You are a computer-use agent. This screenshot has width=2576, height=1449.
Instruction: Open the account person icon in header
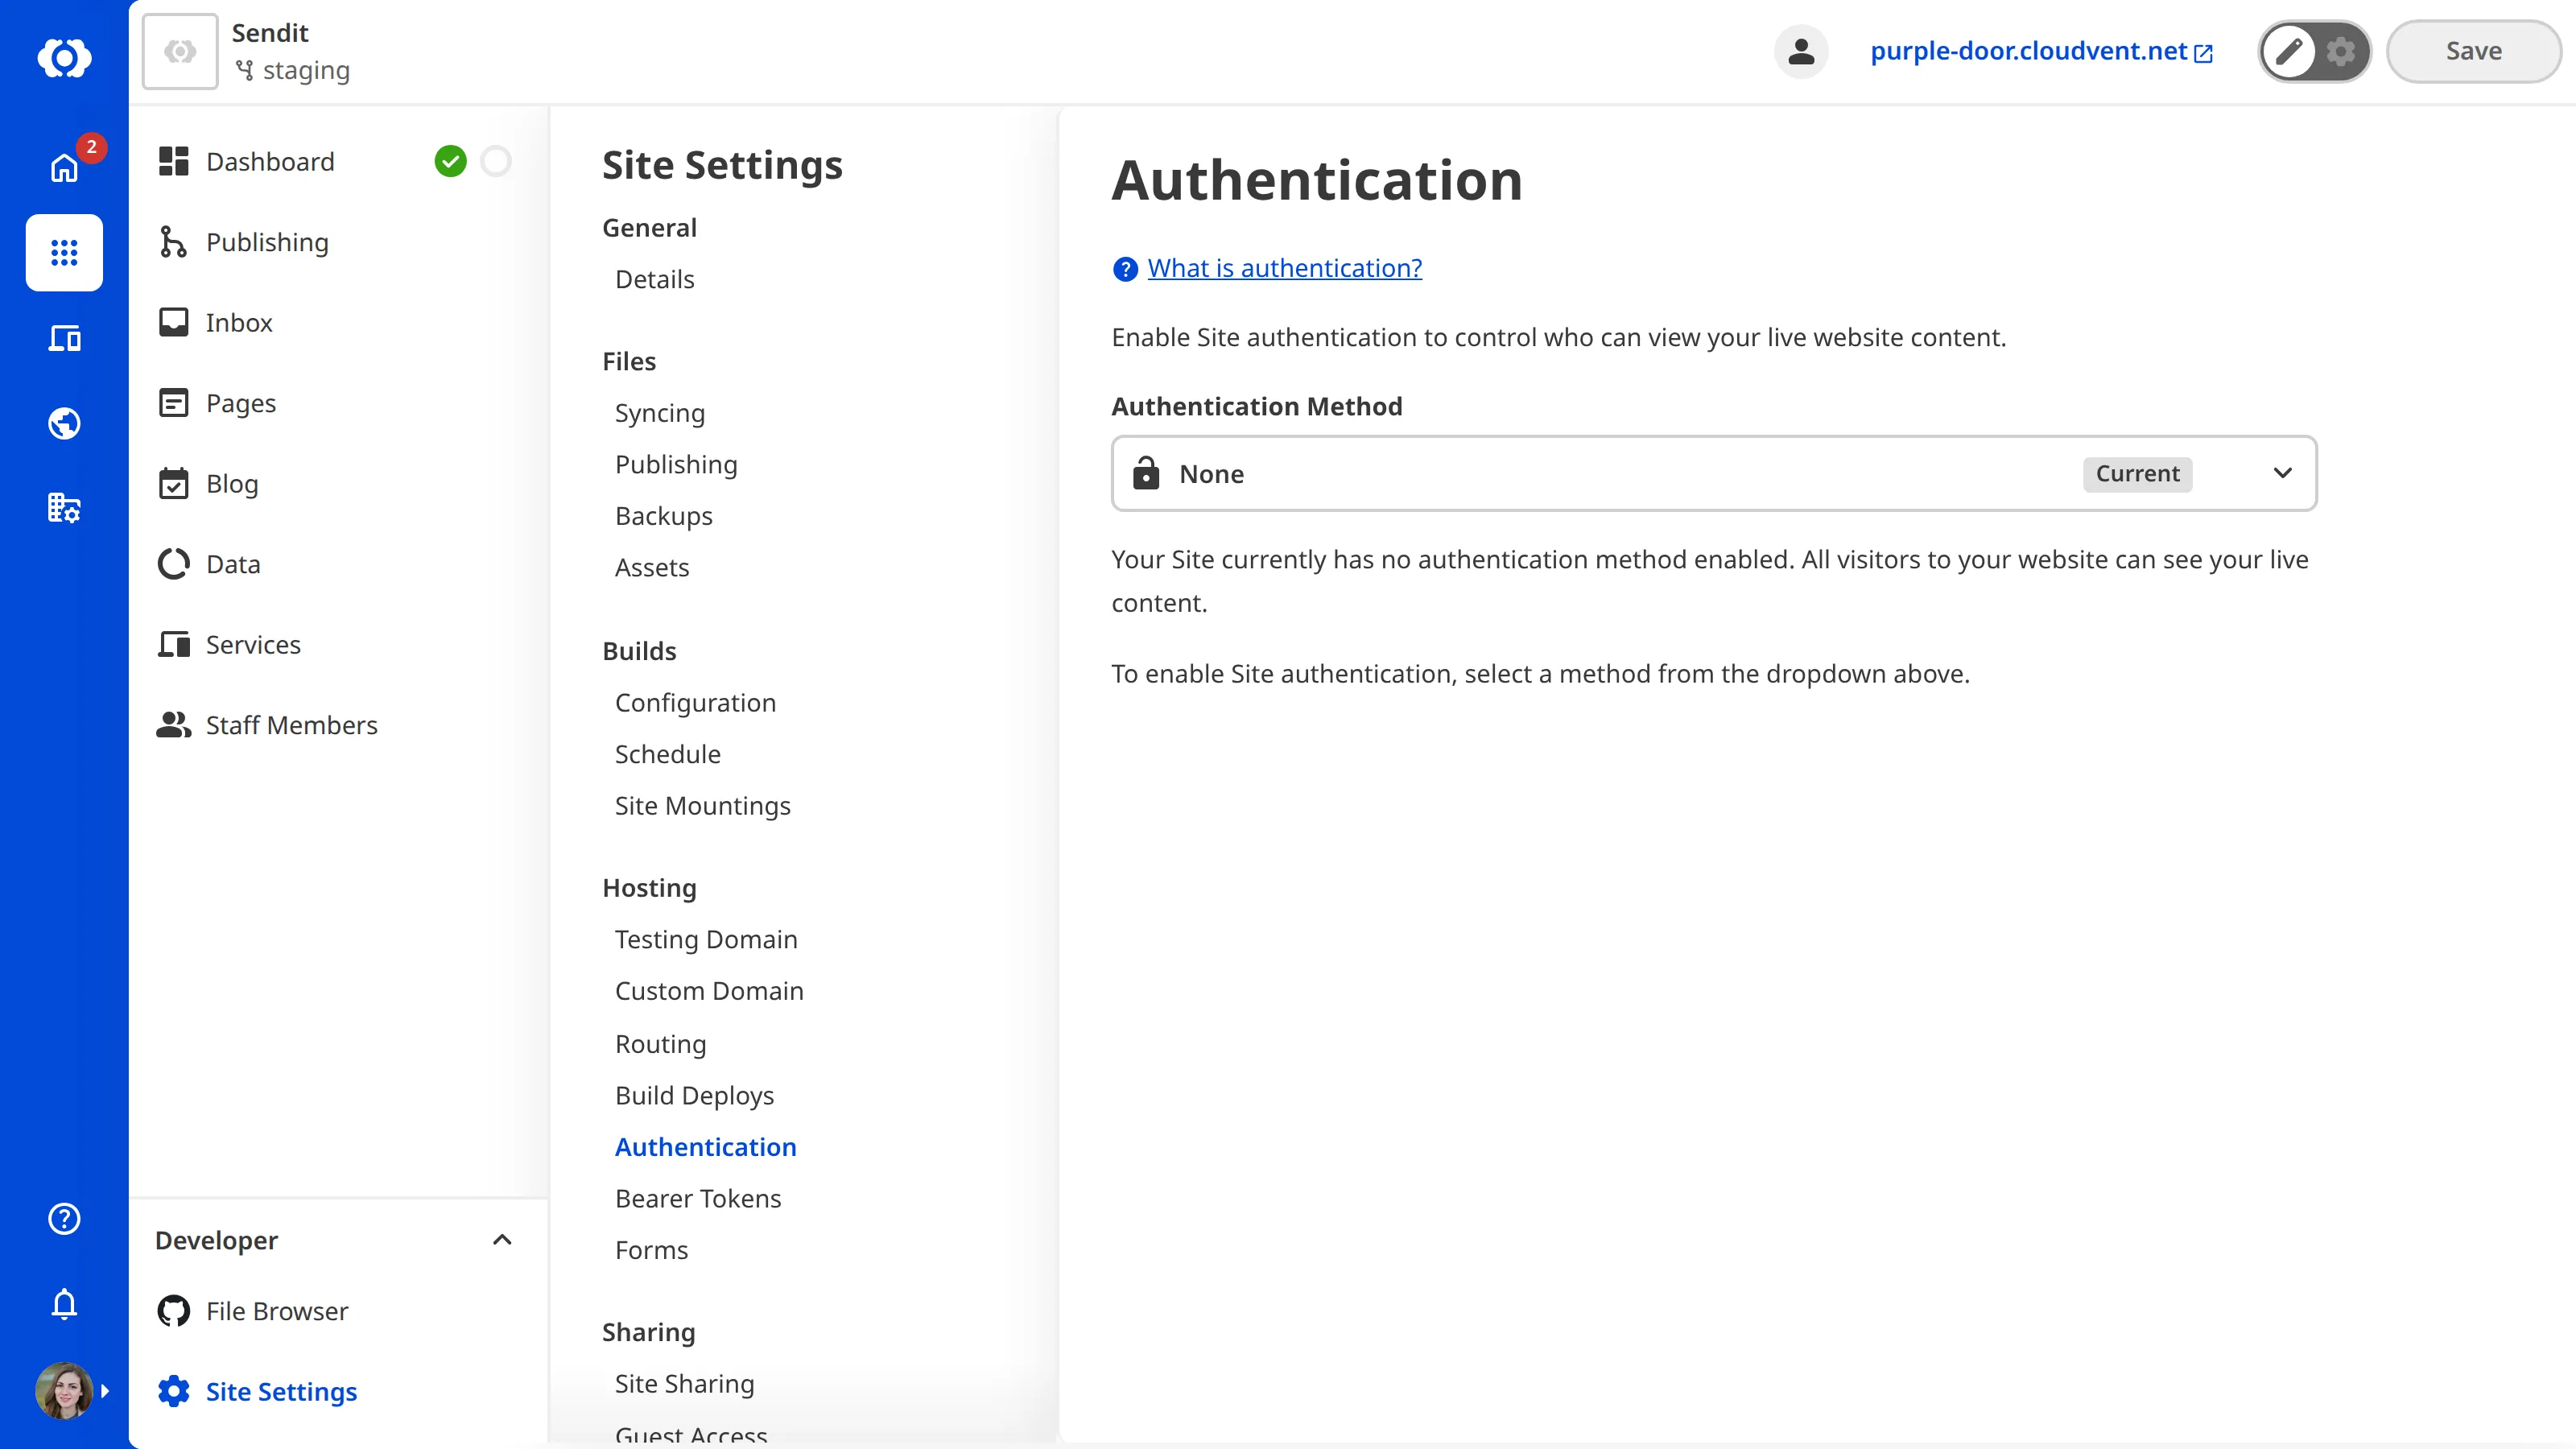(1801, 51)
